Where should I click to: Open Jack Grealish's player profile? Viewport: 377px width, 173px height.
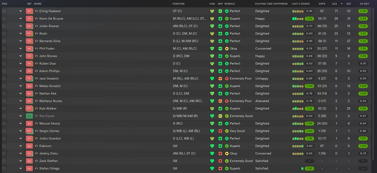(49, 79)
